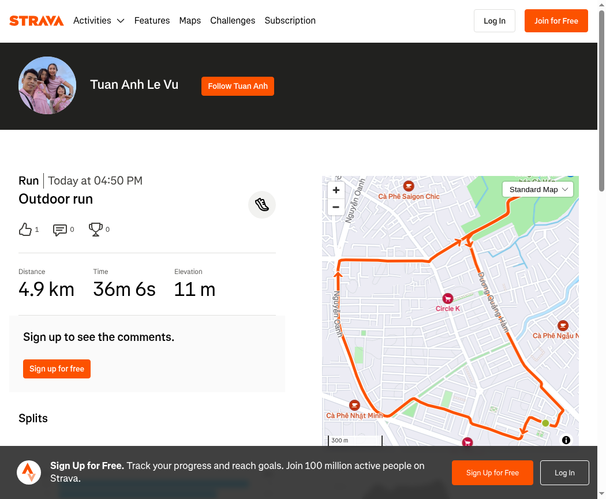
Task: Zoom out on the map
Action: tap(336, 207)
